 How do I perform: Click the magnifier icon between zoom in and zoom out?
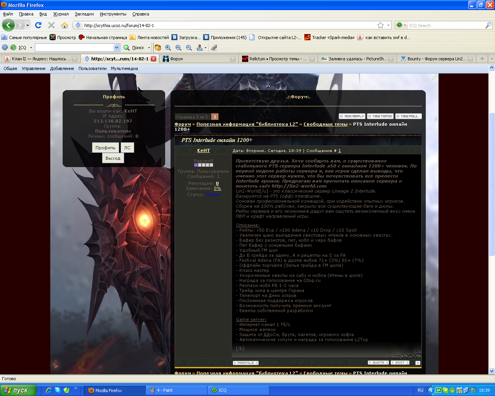[178, 48]
